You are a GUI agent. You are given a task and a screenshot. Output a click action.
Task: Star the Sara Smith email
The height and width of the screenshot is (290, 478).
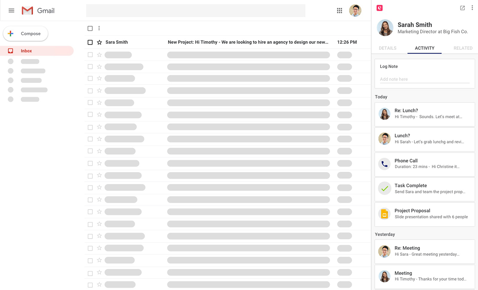click(100, 42)
